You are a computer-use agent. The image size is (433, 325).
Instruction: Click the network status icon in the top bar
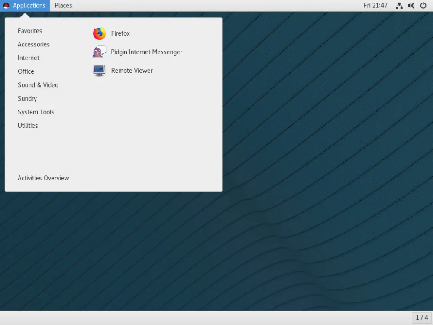[x=399, y=6]
